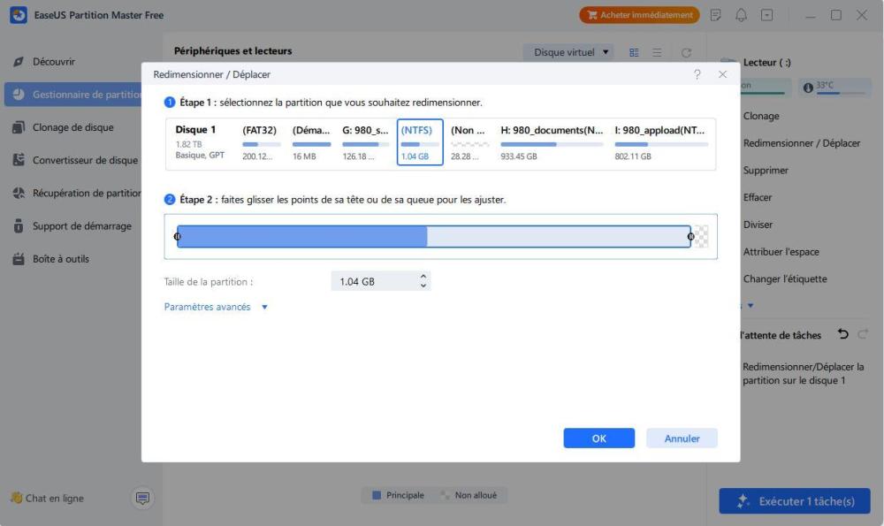Image resolution: width=884 pixels, height=526 pixels.
Task: Click the Annuler button
Action: (x=682, y=438)
